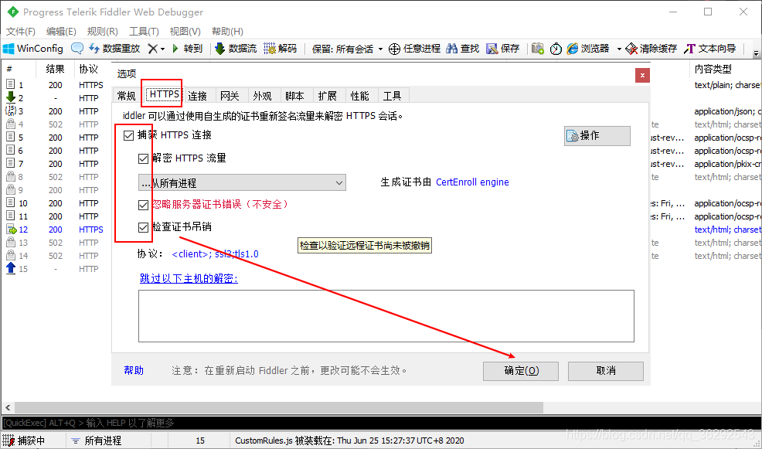Viewport: 762px width, 449px height.
Task: Switch to the 网关 options tab
Action: 230,96
